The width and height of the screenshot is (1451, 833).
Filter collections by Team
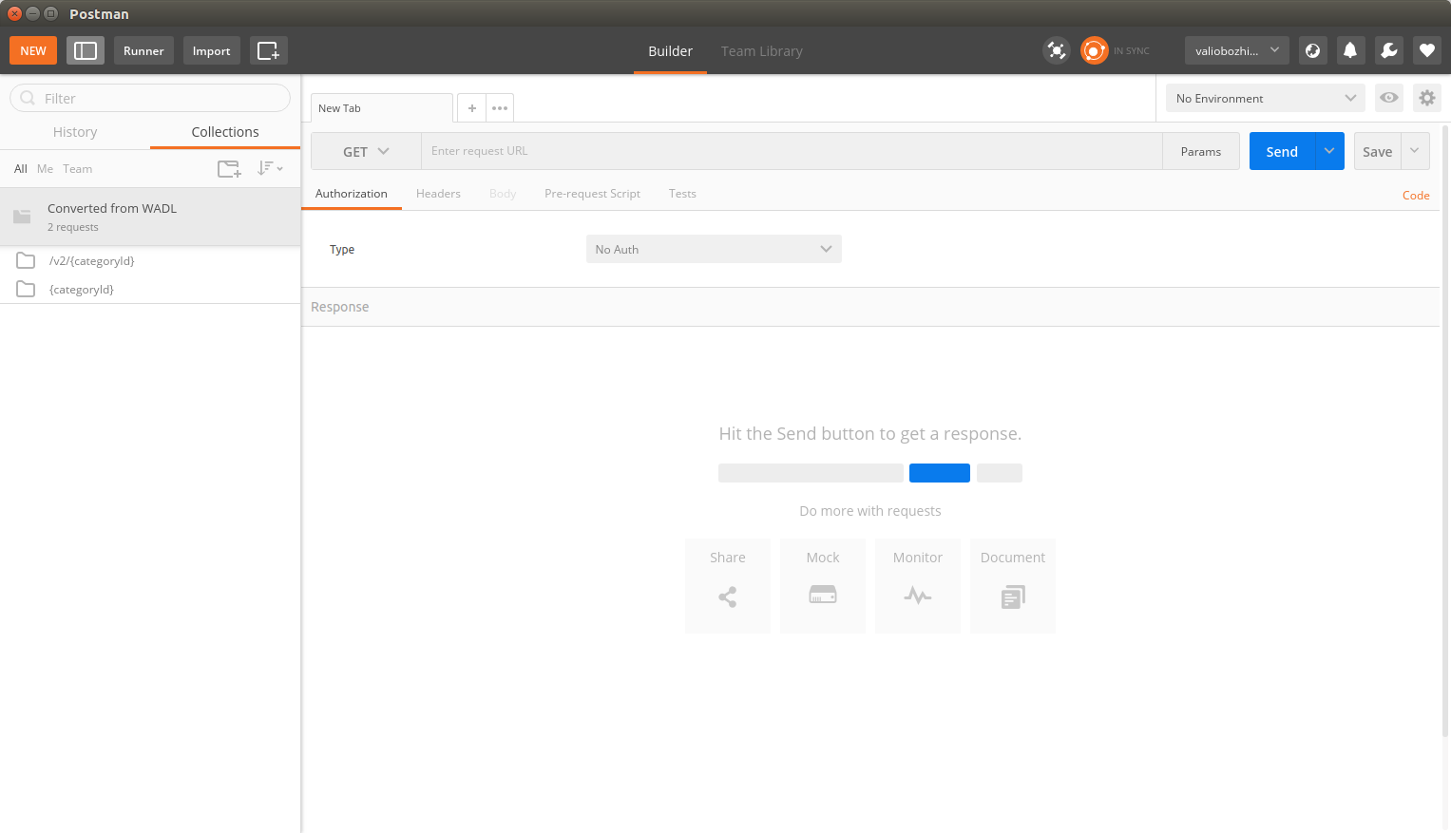[x=78, y=169]
